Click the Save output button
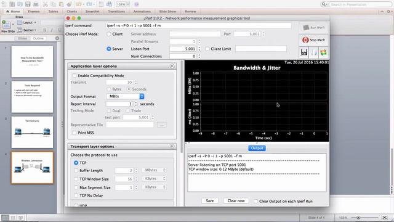The height and width of the screenshot is (222, 394). [x=209, y=200]
